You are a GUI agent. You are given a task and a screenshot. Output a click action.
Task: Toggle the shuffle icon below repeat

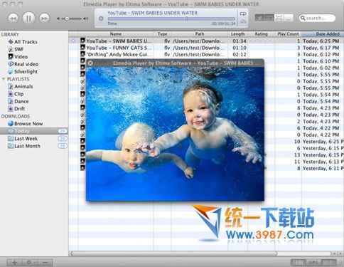(243, 21)
